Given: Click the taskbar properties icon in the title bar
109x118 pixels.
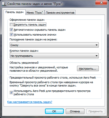Looking at the screenshot, I should (4, 4).
